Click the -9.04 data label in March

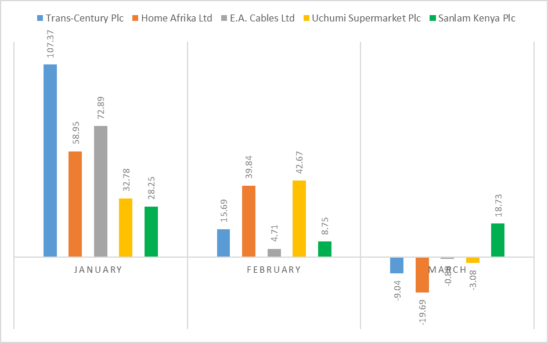(x=396, y=290)
